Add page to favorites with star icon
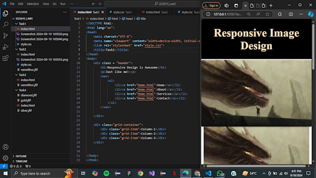 click(x=267, y=14)
